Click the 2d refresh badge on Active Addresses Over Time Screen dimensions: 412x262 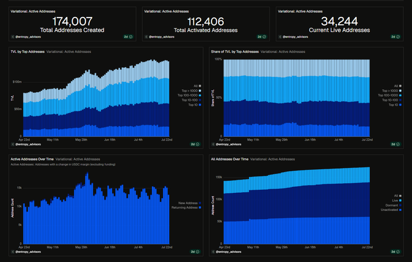pos(195,252)
